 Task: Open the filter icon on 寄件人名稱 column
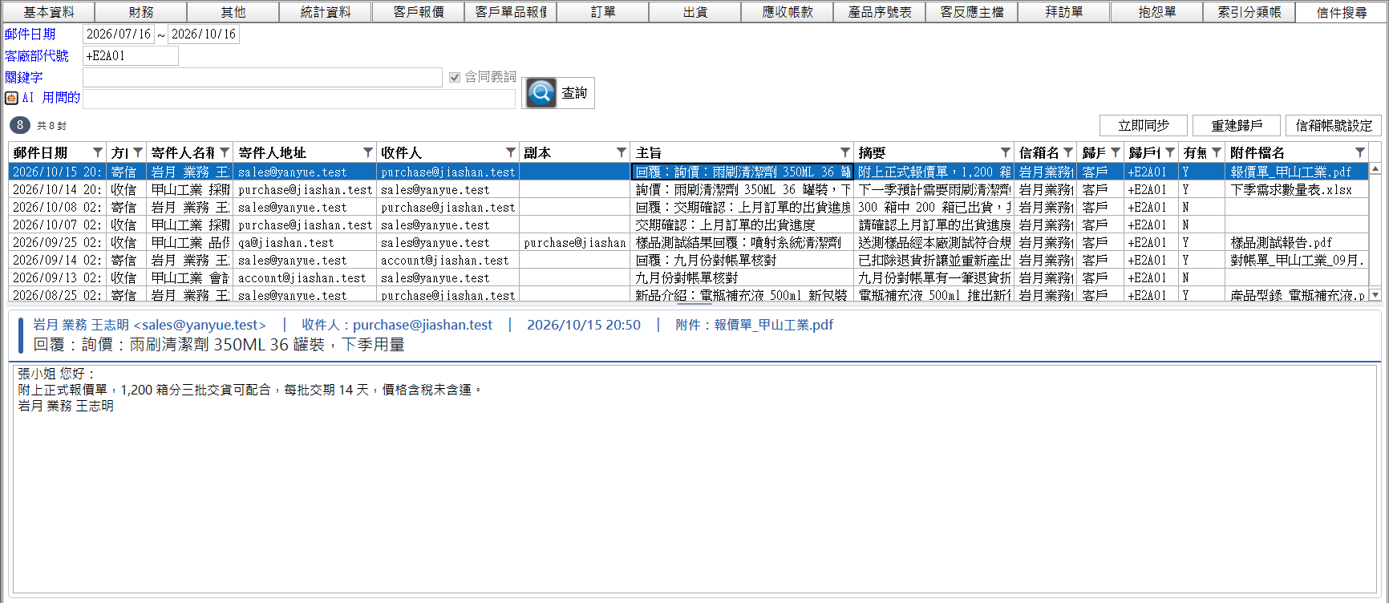click(x=225, y=152)
